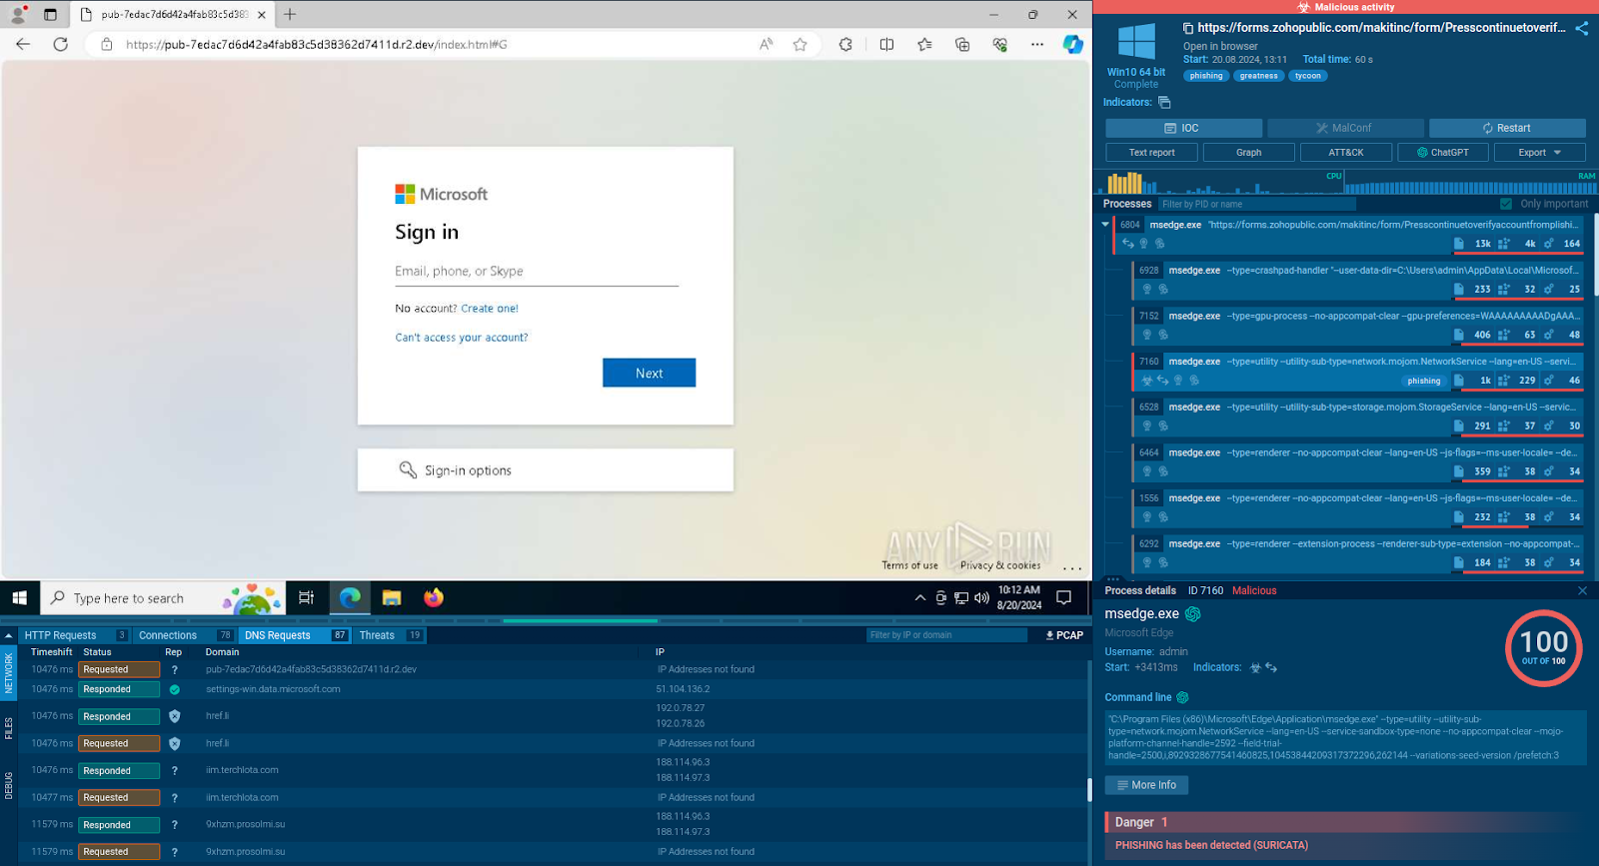Refresh the Edge browser page
1599x866 pixels.
click(61, 44)
